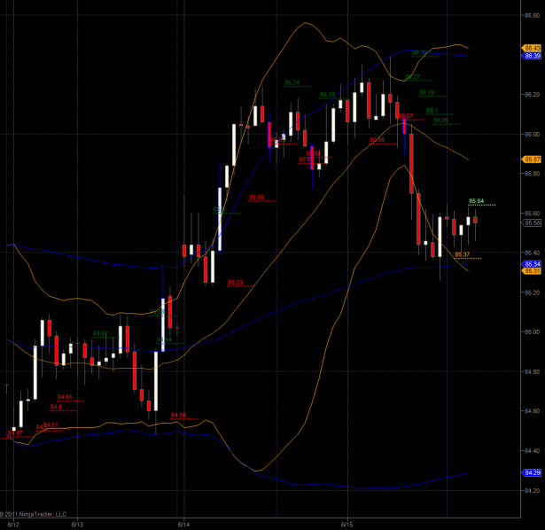Select the 6/15 date on time axis
This screenshot has height=530, width=545.
tap(347, 523)
